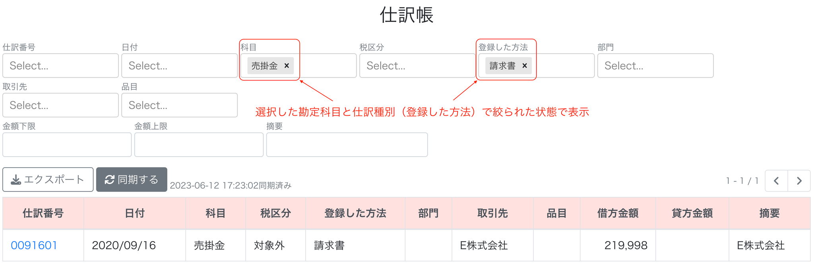814x264 pixels.
Task: Open the 品目 select dropdown
Action: coord(180,105)
